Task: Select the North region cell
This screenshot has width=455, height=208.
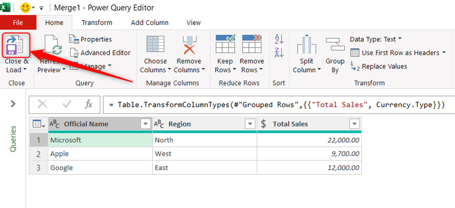Action: 205,140
